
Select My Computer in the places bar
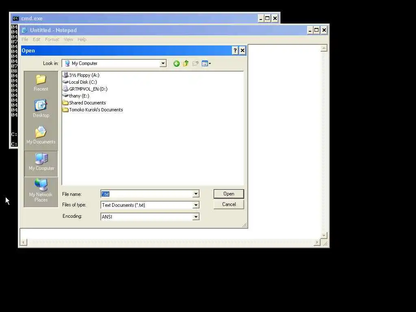(x=41, y=164)
